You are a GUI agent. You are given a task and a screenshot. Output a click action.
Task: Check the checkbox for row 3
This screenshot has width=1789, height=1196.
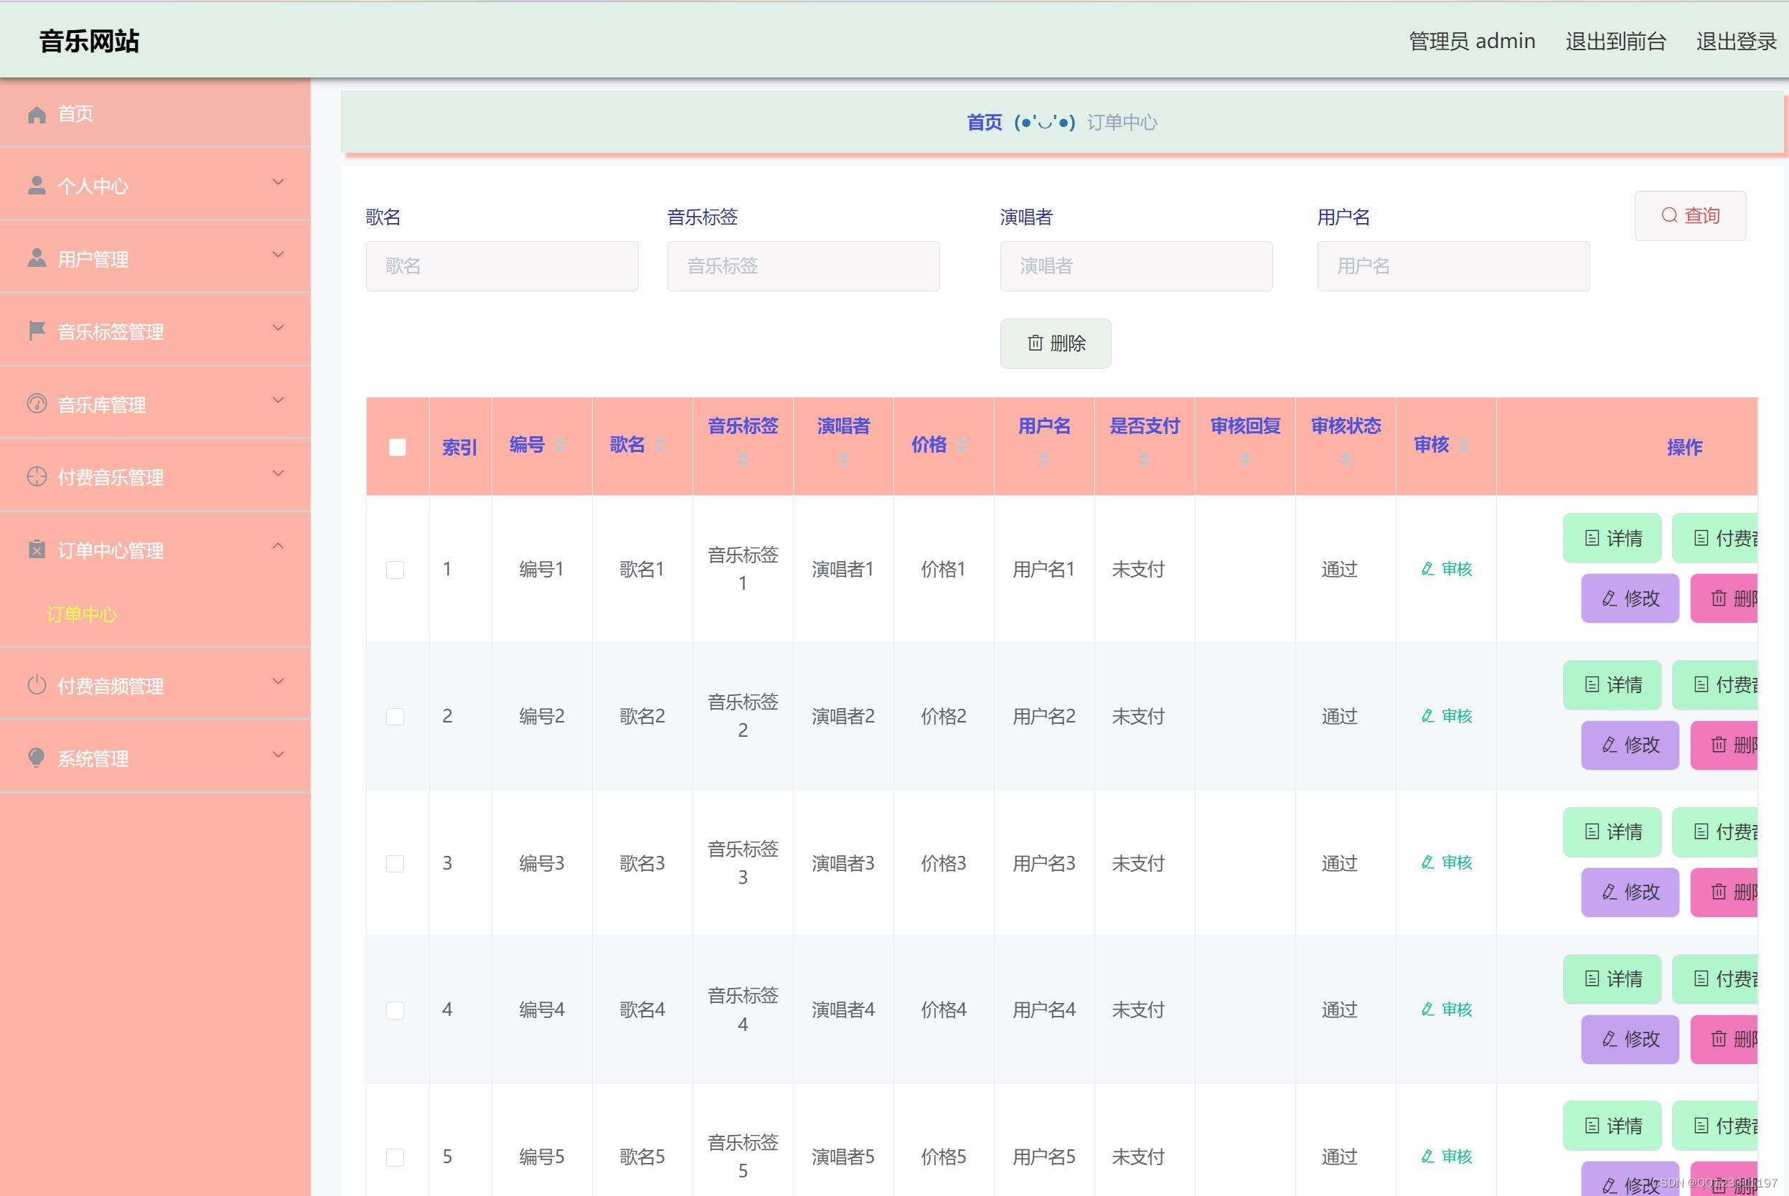(395, 863)
